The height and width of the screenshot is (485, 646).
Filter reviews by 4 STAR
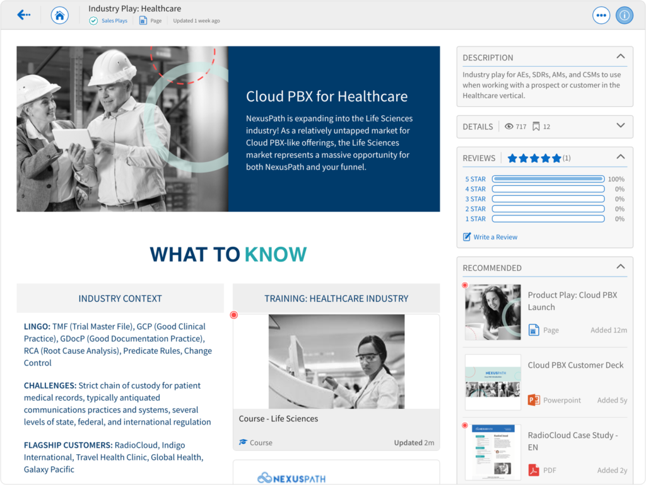(x=476, y=189)
